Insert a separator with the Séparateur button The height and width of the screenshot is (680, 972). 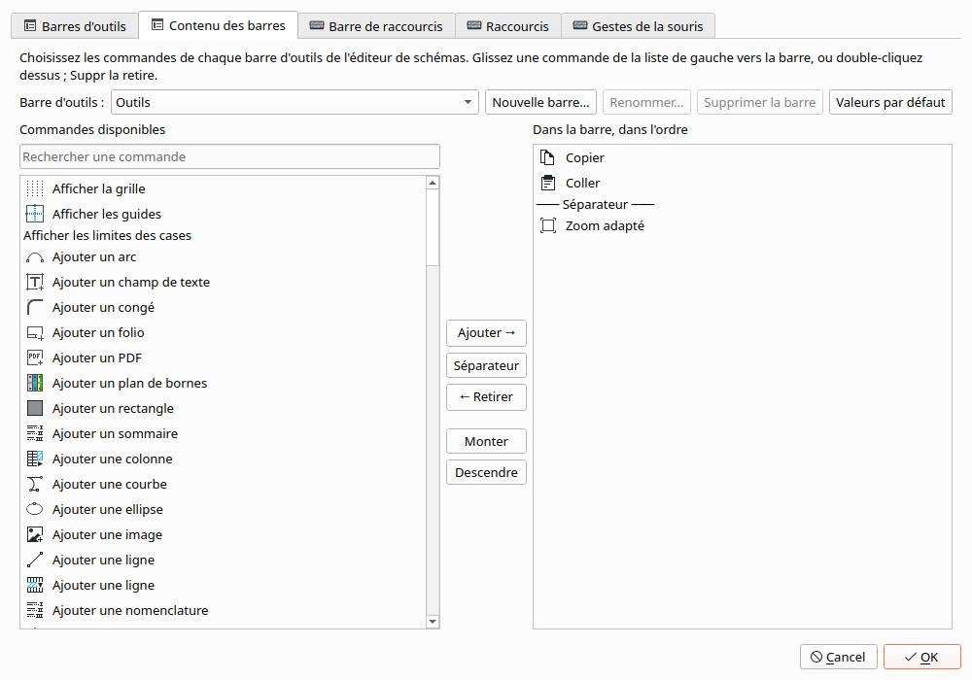coord(486,365)
